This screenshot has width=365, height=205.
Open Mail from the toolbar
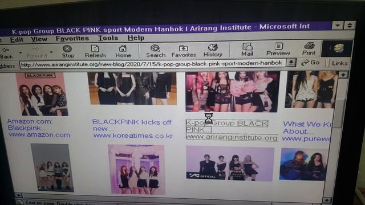pos(247,50)
